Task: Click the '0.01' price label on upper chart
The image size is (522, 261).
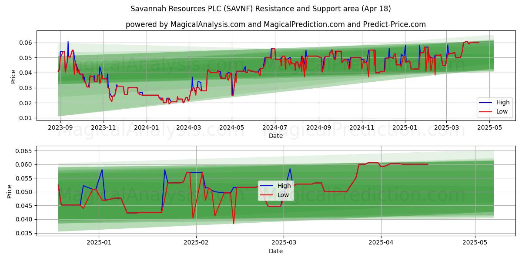Action: [x=26, y=118]
